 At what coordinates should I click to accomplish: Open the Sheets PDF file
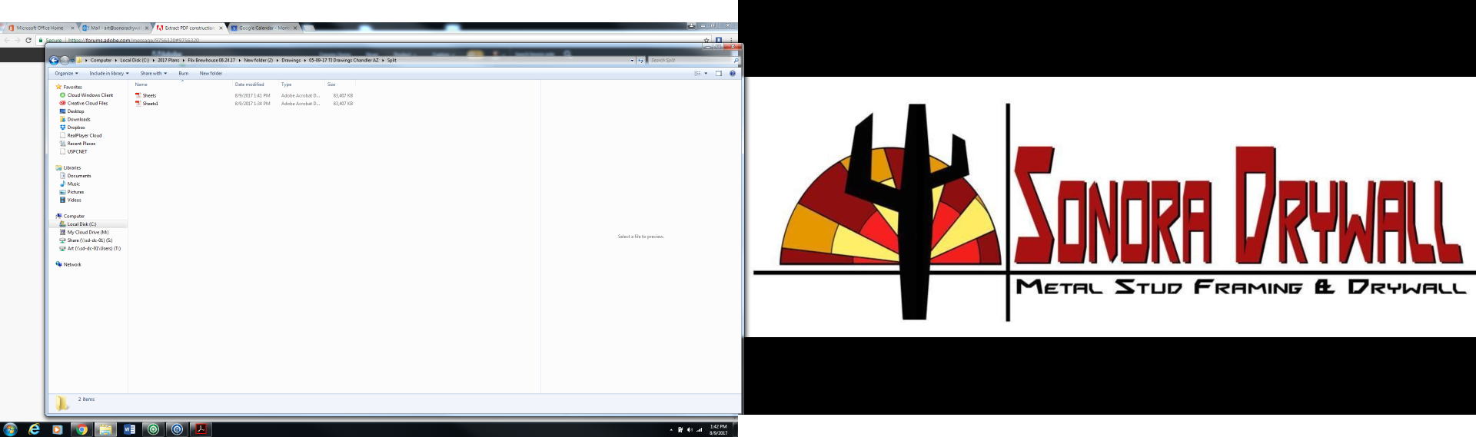click(x=149, y=95)
